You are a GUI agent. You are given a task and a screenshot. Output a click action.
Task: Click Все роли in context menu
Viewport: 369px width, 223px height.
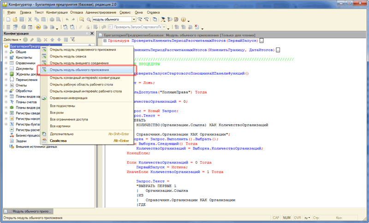pyautogui.click(x=57, y=112)
